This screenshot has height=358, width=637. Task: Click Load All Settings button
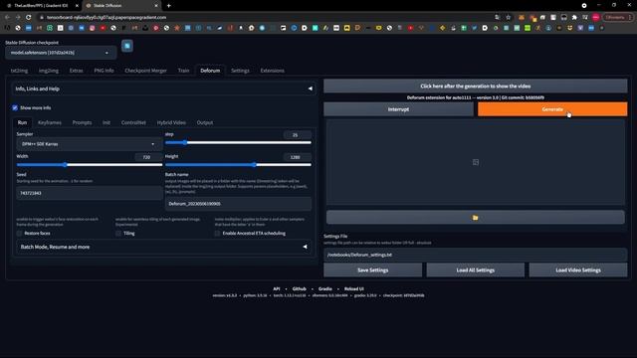point(476,269)
